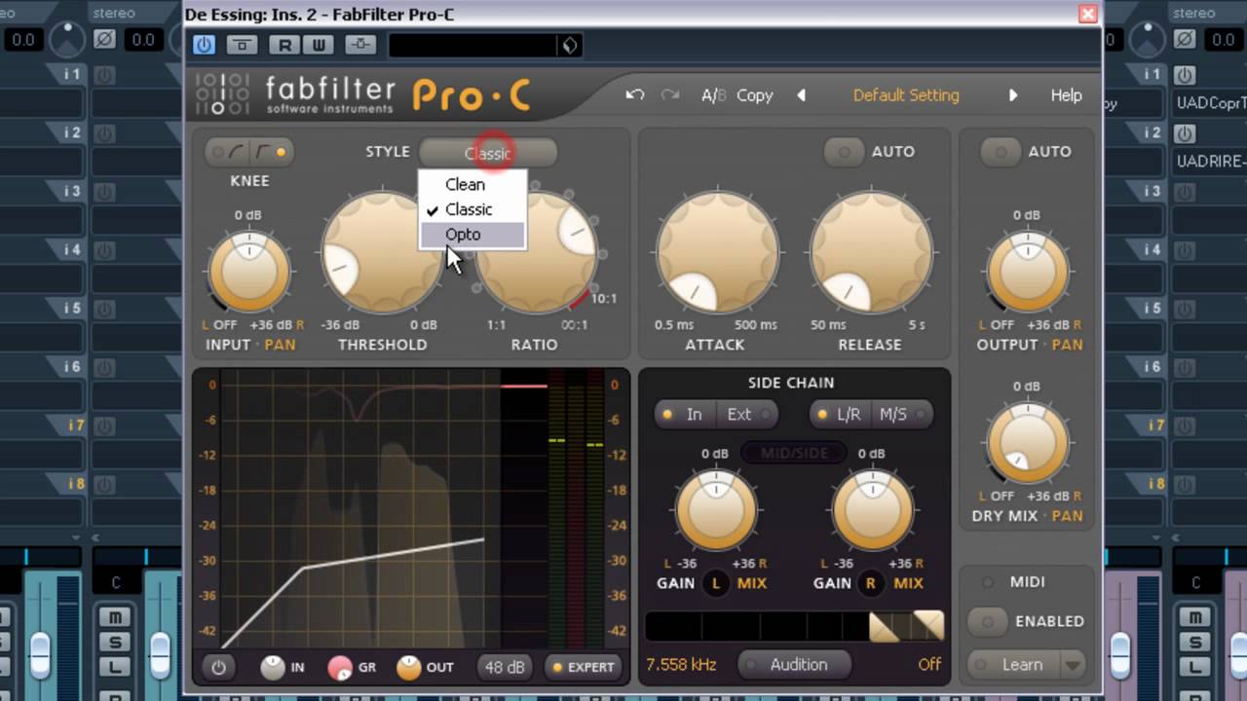Click phase invert icon in left mixer channel
The height and width of the screenshot is (701, 1247).
(103, 40)
